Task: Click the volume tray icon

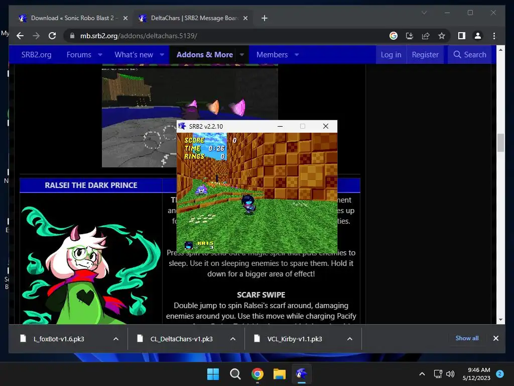Action: pyautogui.click(x=450, y=374)
